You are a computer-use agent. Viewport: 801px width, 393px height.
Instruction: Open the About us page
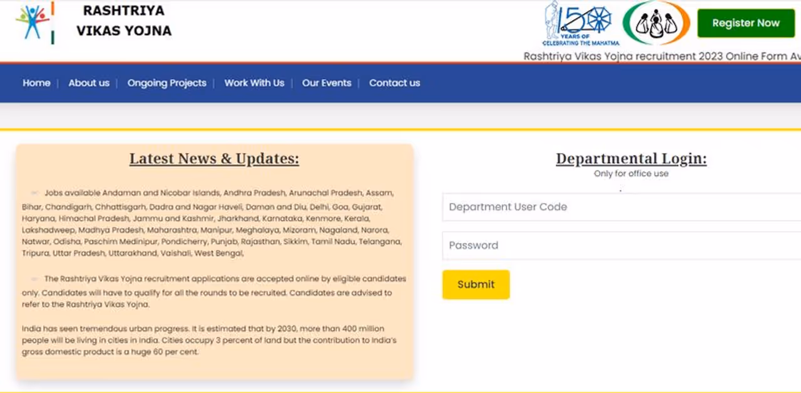[x=89, y=83]
